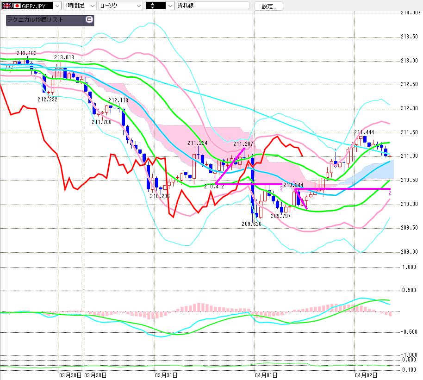Click the 213.102 high price label

pyautogui.click(x=26, y=53)
